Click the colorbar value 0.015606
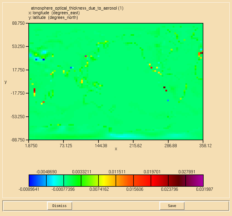 (135, 189)
